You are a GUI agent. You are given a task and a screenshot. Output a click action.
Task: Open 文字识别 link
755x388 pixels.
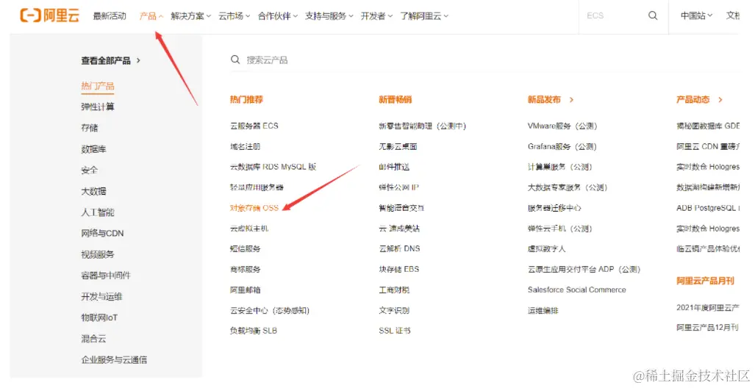[x=394, y=311]
